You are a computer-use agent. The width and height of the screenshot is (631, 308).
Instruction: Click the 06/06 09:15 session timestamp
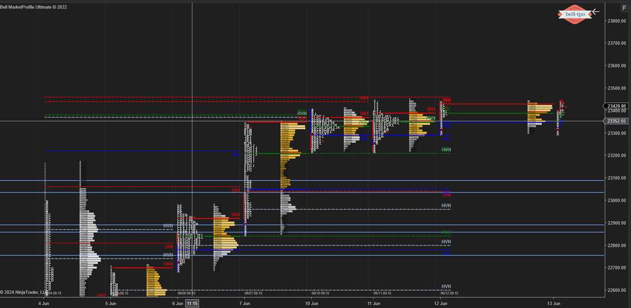coord(187,293)
